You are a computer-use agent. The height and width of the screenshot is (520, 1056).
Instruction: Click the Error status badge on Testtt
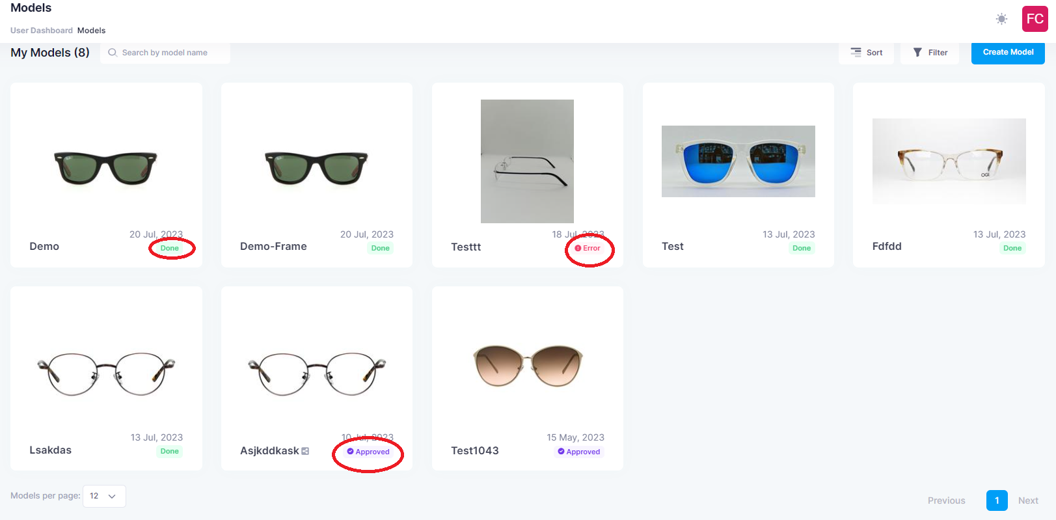pos(588,248)
